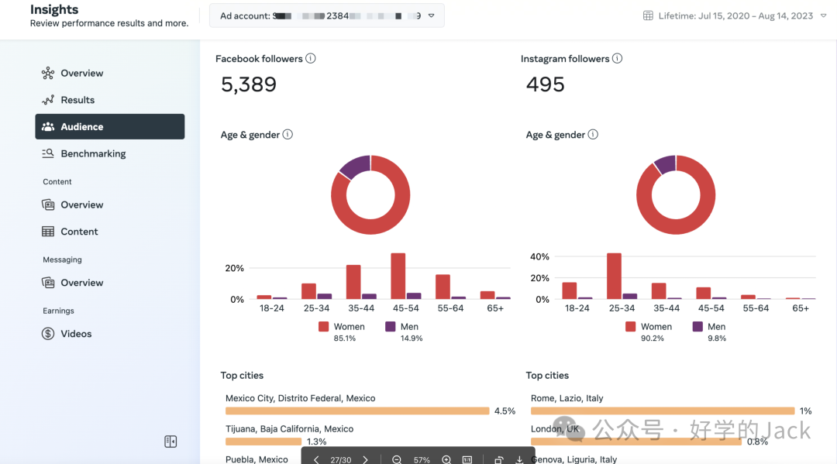Click the Videos dollar coin icon

[48, 334]
